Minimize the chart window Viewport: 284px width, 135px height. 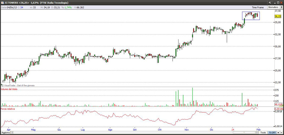275,3
